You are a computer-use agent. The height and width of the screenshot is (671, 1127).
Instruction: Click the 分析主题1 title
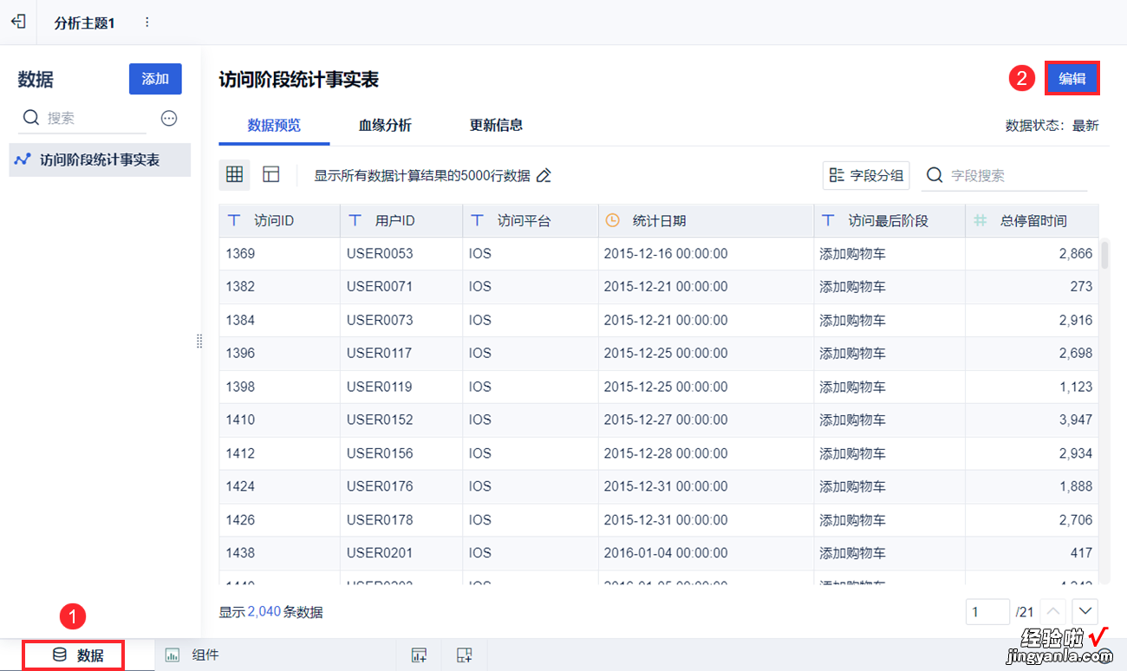[x=84, y=23]
